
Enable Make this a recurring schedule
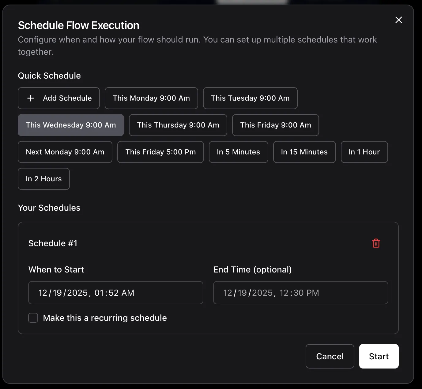tap(33, 318)
